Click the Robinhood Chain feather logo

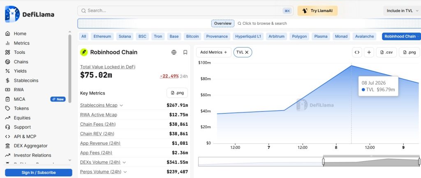(x=84, y=52)
